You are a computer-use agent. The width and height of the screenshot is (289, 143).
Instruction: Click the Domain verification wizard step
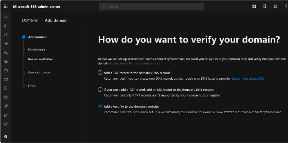[x=41, y=59]
